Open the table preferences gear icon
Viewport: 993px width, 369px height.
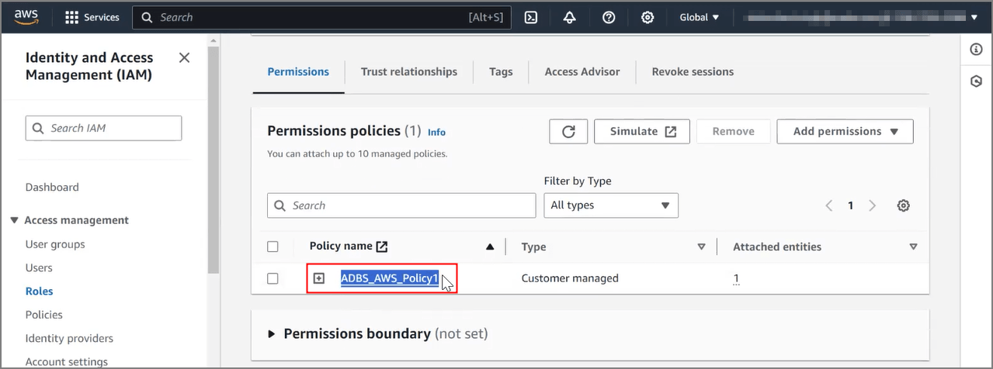(903, 205)
